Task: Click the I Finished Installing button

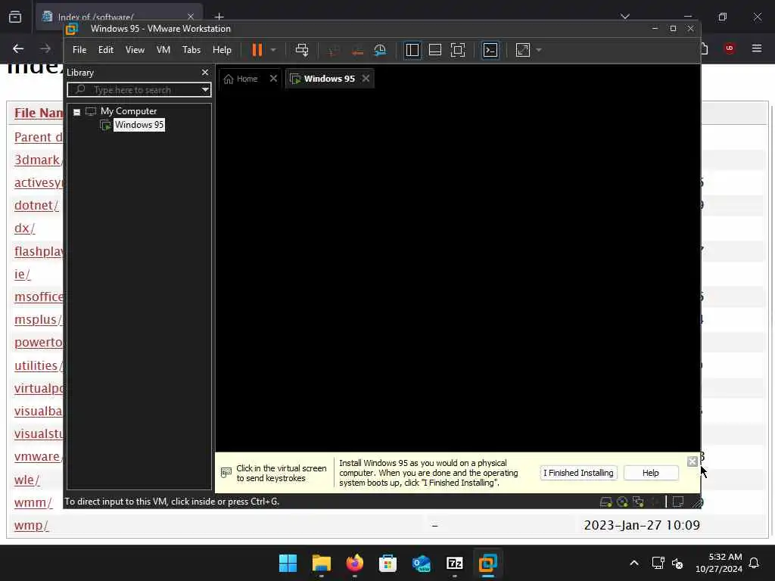Action: [x=578, y=473]
